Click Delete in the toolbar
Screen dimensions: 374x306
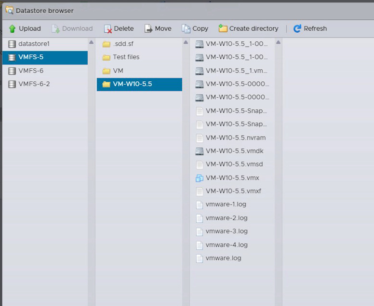(x=119, y=28)
